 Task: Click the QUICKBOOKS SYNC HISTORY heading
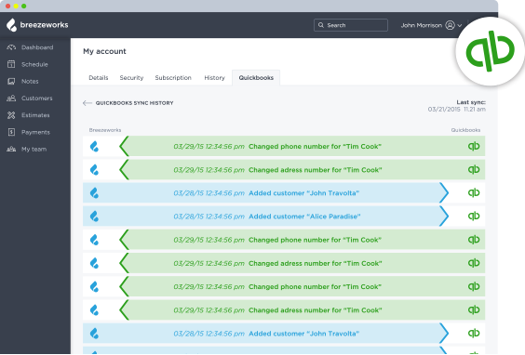coord(135,103)
